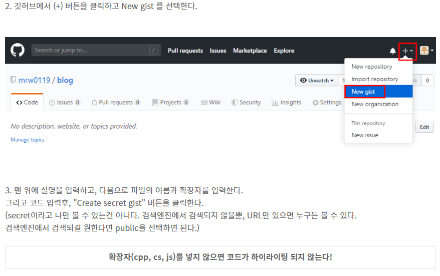The image size is (440, 276).
Task: Click the Code brackets icon
Action: 19,103
